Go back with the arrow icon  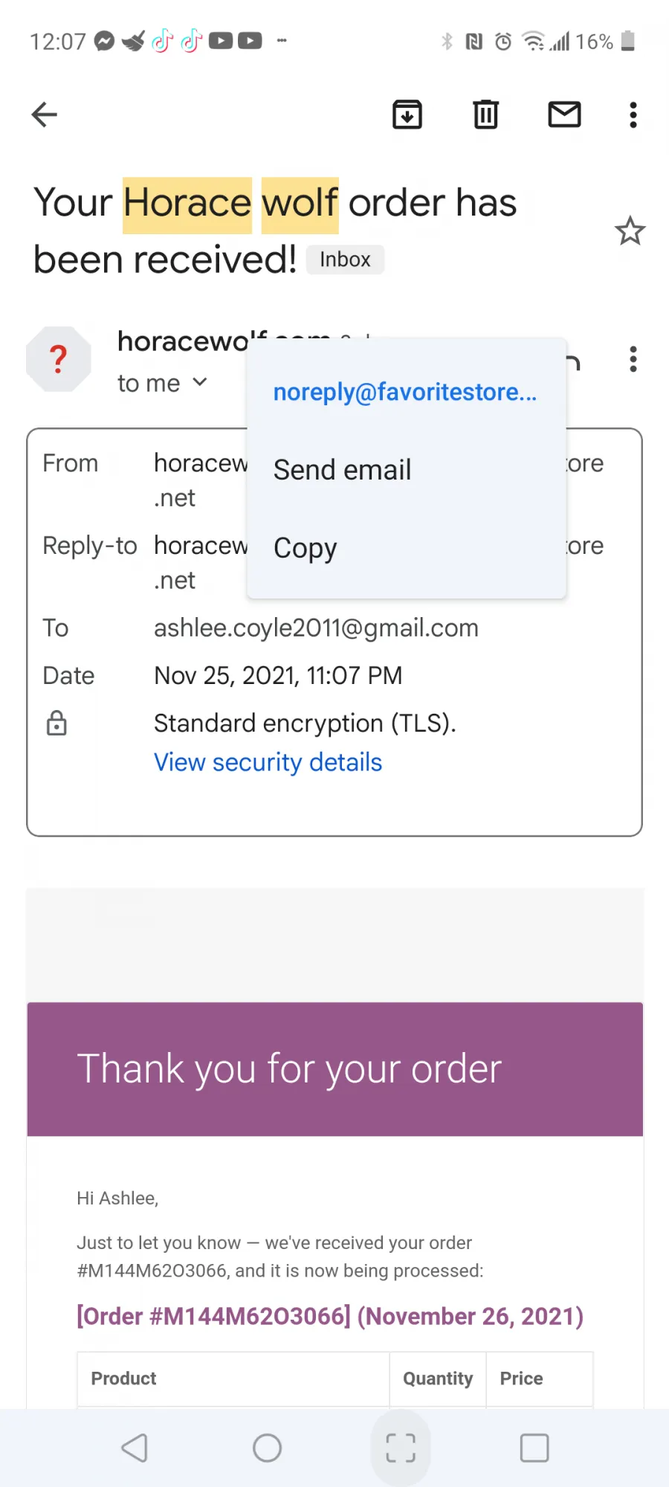click(x=45, y=114)
